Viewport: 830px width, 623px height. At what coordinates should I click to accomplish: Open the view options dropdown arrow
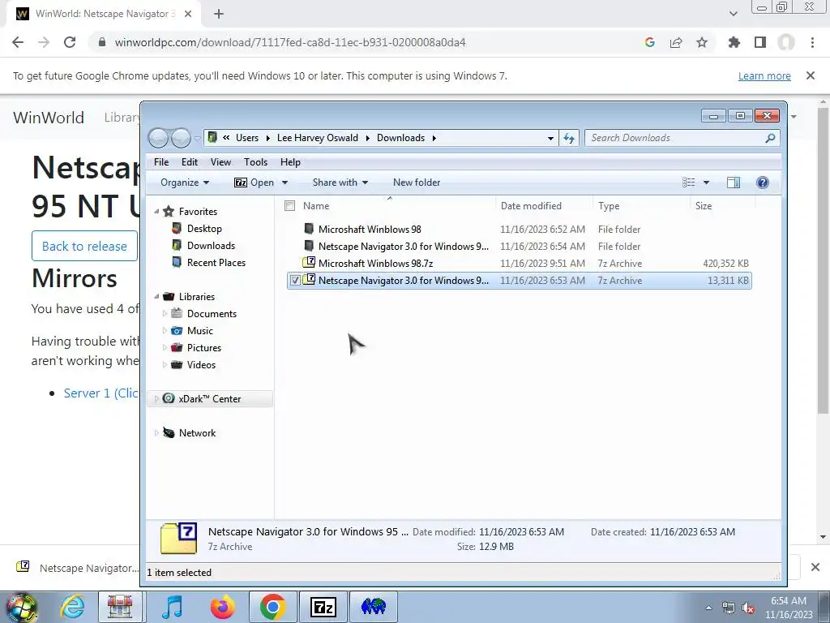pos(706,183)
